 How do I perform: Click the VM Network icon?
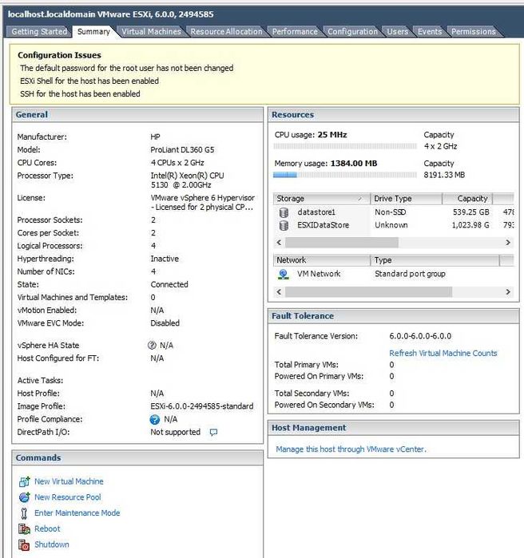coord(284,274)
